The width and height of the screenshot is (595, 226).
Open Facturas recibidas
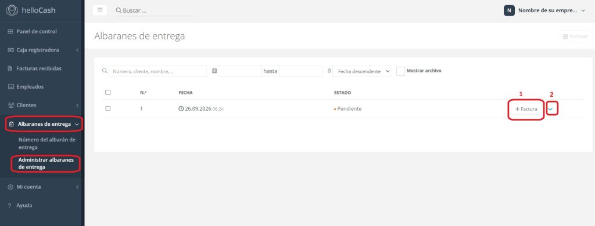pos(39,68)
